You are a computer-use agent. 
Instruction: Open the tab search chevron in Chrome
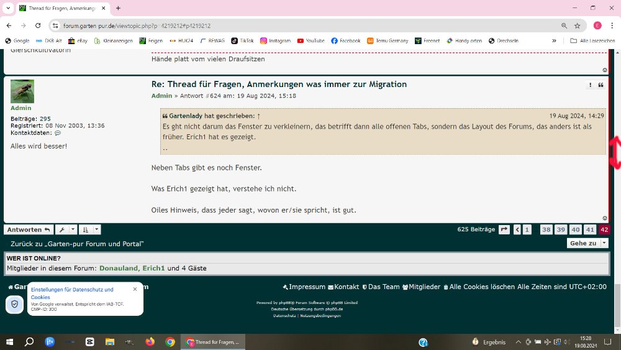(7, 8)
